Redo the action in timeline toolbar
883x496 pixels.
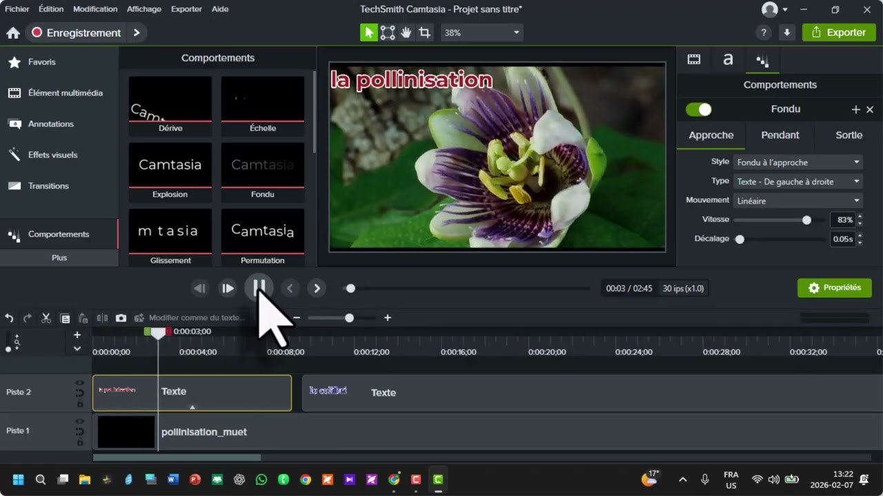point(28,318)
